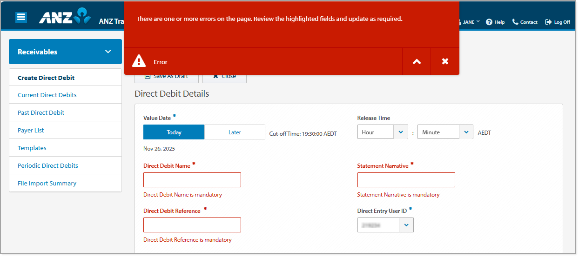Open Past Direct Debit
579x257 pixels.
(65, 112)
